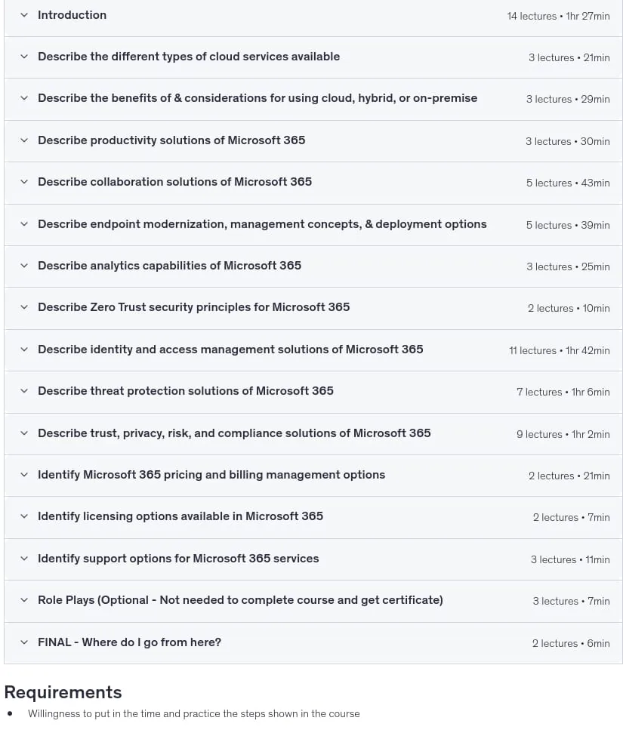Open Identify Microsoft 365 pricing and billing section
This screenshot has height=736, width=623.
[x=211, y=475]
